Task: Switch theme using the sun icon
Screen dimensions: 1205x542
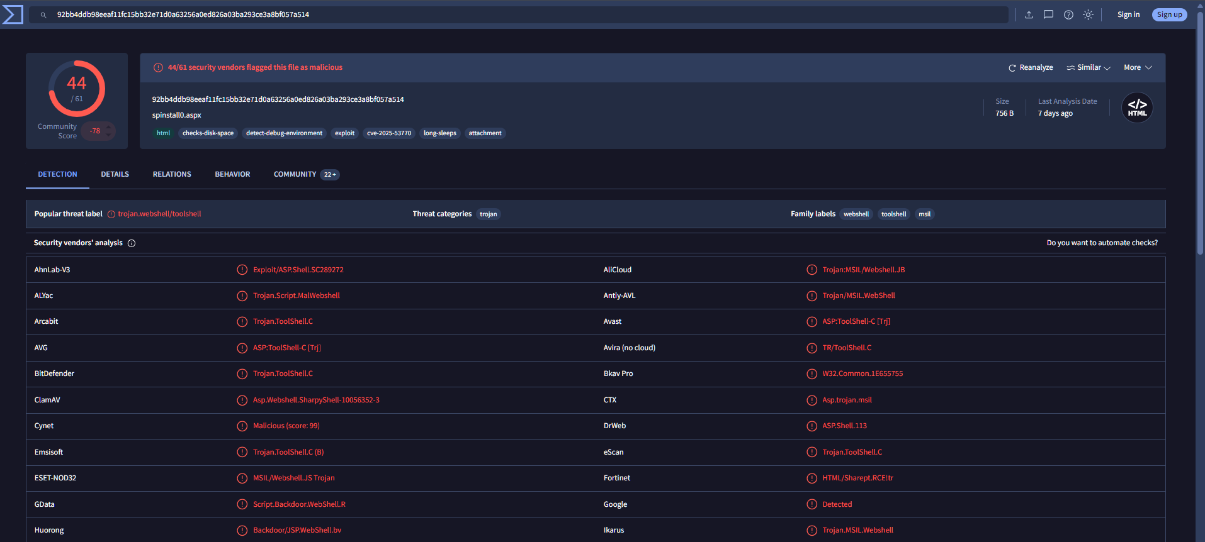Action: [1088, 14]
